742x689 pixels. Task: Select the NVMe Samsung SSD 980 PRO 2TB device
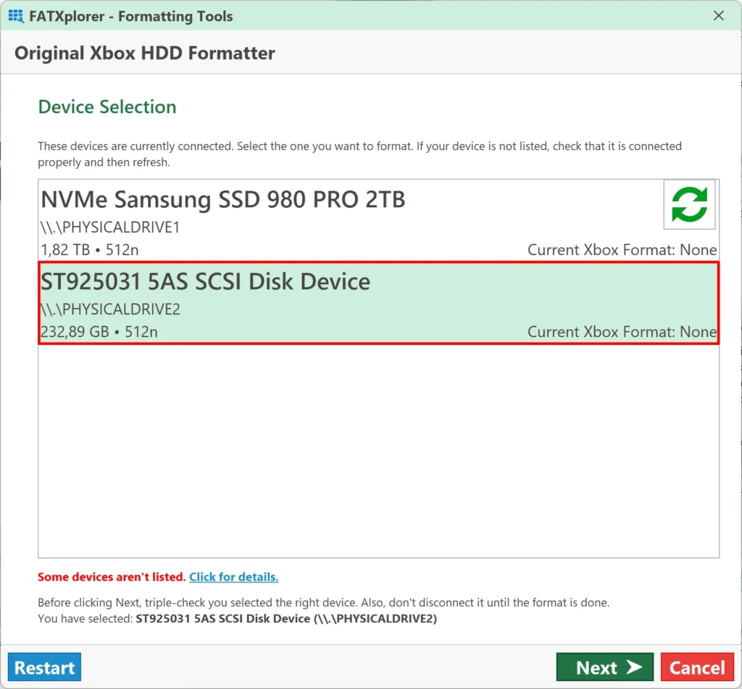pos(378,220)
